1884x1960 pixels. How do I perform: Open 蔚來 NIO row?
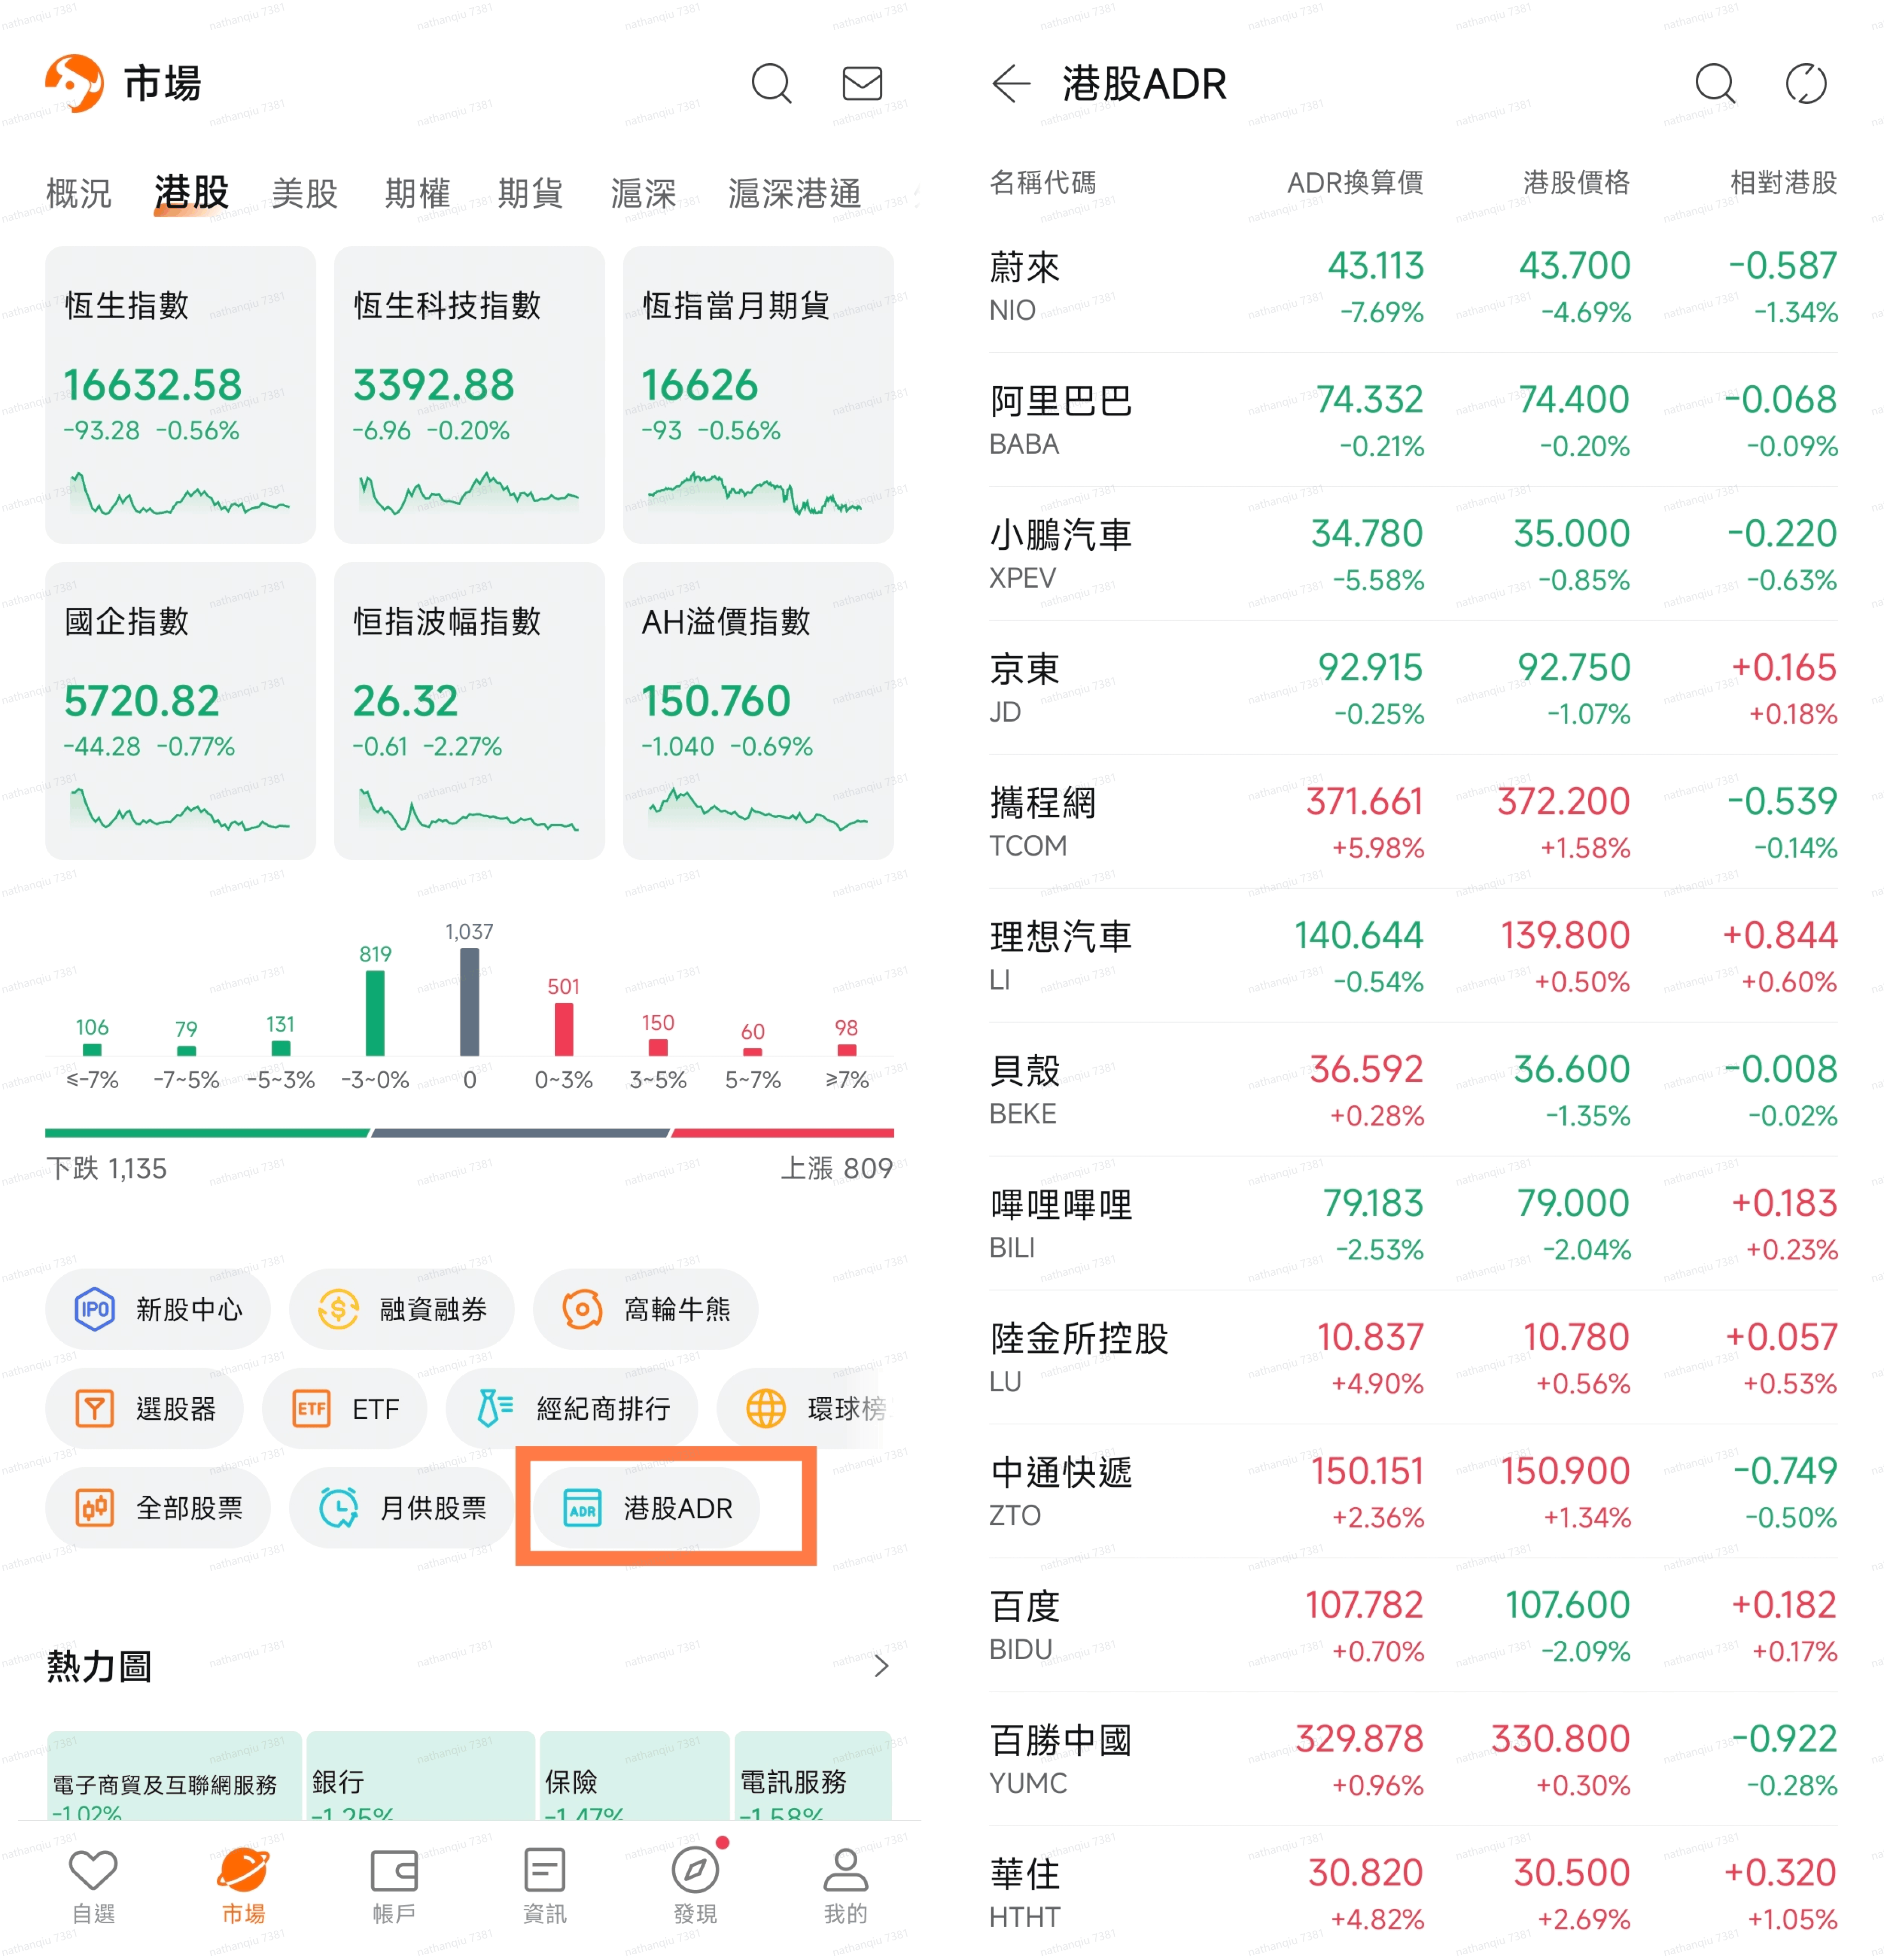point(1413,286)
